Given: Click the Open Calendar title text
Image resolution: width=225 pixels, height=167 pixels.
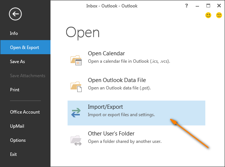Looking at the screenshot, I should [x=106, y=53].
